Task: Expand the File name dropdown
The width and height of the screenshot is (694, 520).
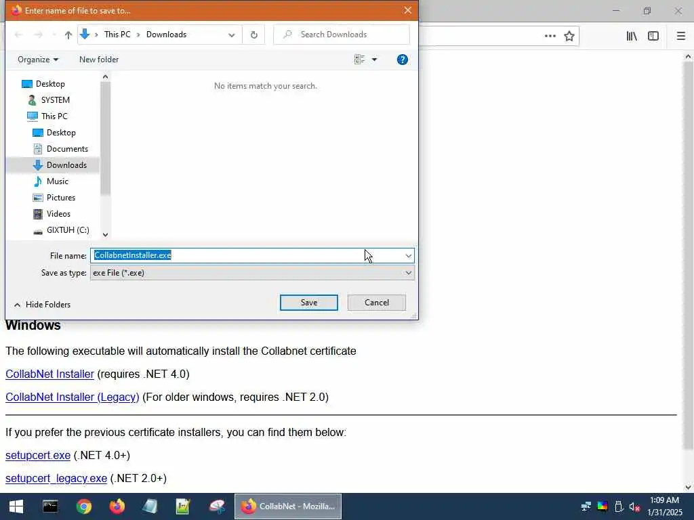Action: (408, 255)
